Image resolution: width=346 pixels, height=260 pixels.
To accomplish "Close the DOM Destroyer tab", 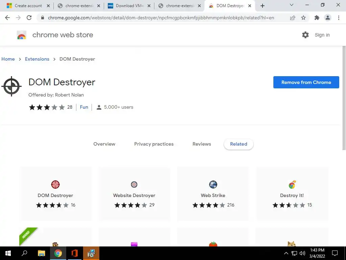I will [250, 6].
